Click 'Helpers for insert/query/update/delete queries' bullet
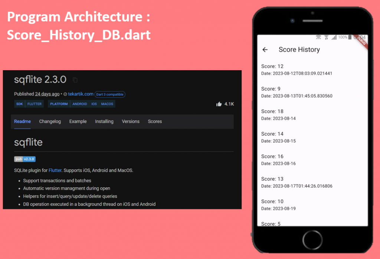 tap(70, 196)
